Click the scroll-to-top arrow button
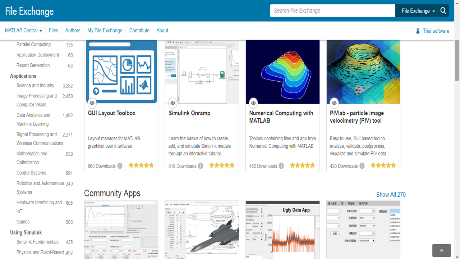Viewport: 460px width, 259px height. (442, 250)
